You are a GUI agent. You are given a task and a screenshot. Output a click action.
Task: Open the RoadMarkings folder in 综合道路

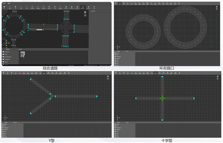tap(7, 57)
